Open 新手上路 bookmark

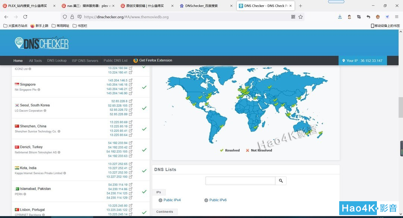coord(39,26)
